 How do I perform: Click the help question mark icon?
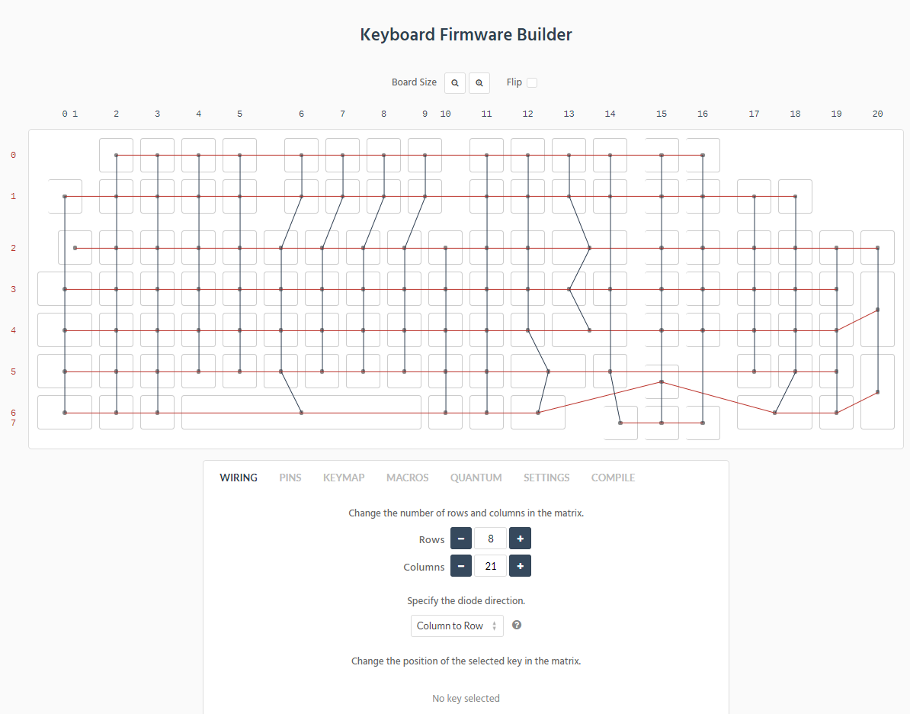click(517, 625)
